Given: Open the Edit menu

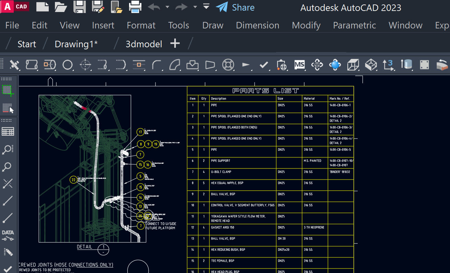Looking at the screenshot, I should click(39, 25).
